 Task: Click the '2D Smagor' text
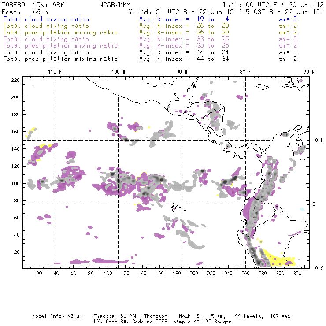coord(219,322)
